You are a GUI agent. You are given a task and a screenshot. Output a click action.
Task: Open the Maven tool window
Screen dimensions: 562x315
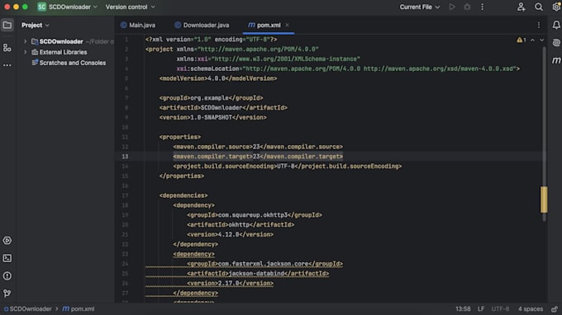(x=556, y=60)
